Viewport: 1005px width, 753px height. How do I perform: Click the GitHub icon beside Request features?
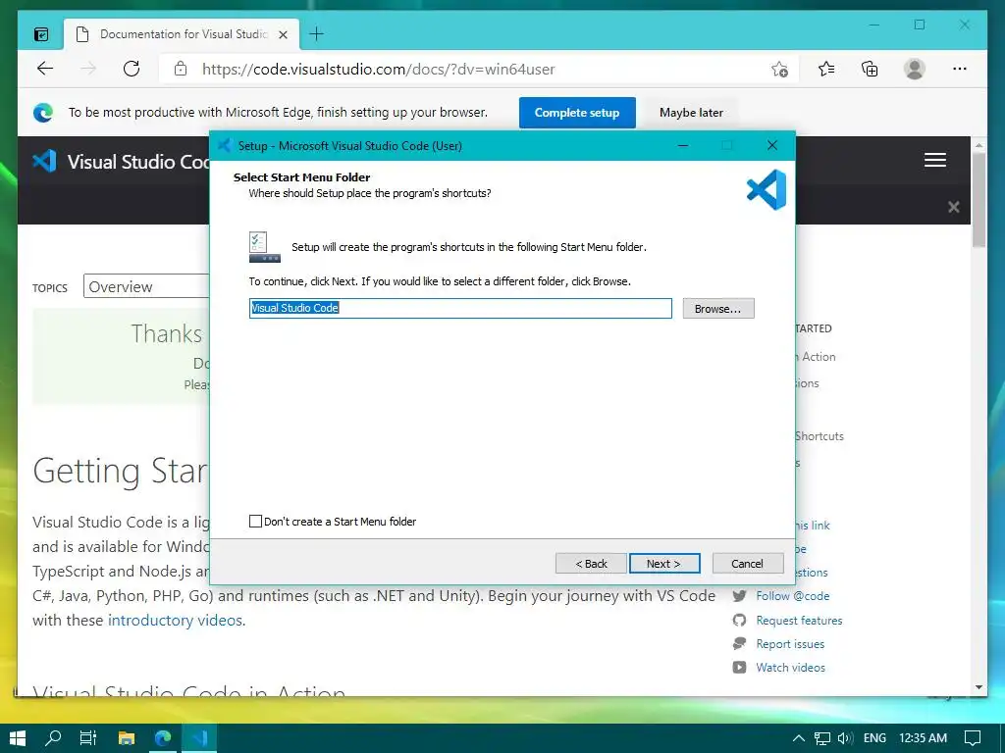click(740, 621)
